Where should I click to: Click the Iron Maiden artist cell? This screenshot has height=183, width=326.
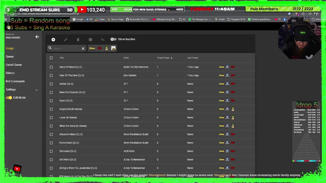[x=130, y=75]
